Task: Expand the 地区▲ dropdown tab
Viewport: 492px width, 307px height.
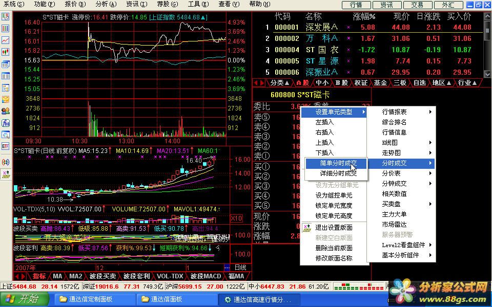Action: tap(441, 83)
